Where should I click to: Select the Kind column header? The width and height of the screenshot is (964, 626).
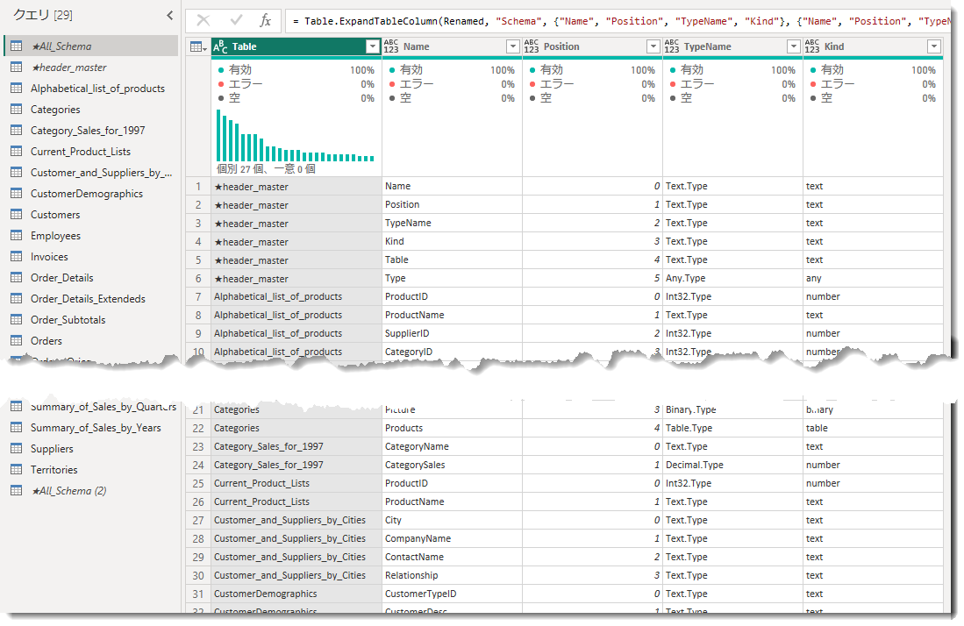point(873,46)
